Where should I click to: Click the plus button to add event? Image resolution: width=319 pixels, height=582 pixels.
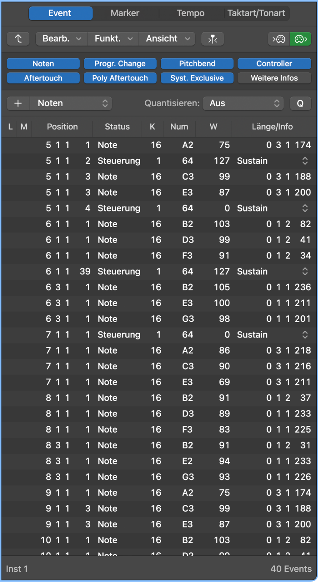click(18, 103)
